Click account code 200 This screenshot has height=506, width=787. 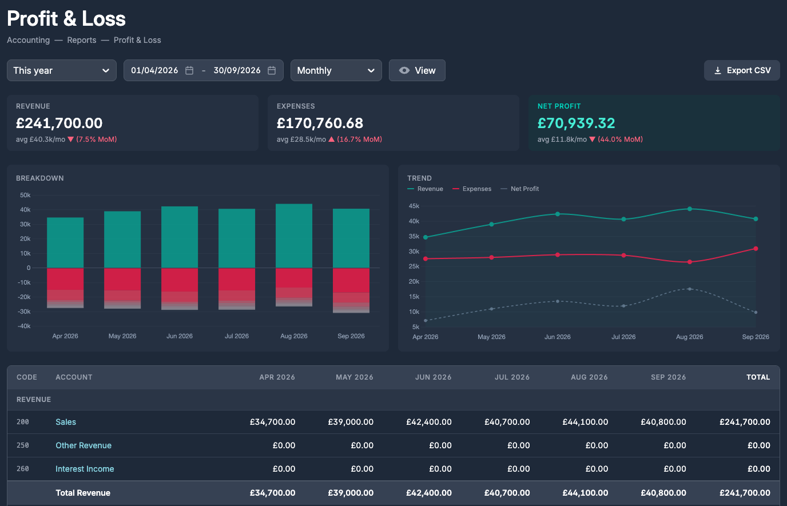(23, 422)
